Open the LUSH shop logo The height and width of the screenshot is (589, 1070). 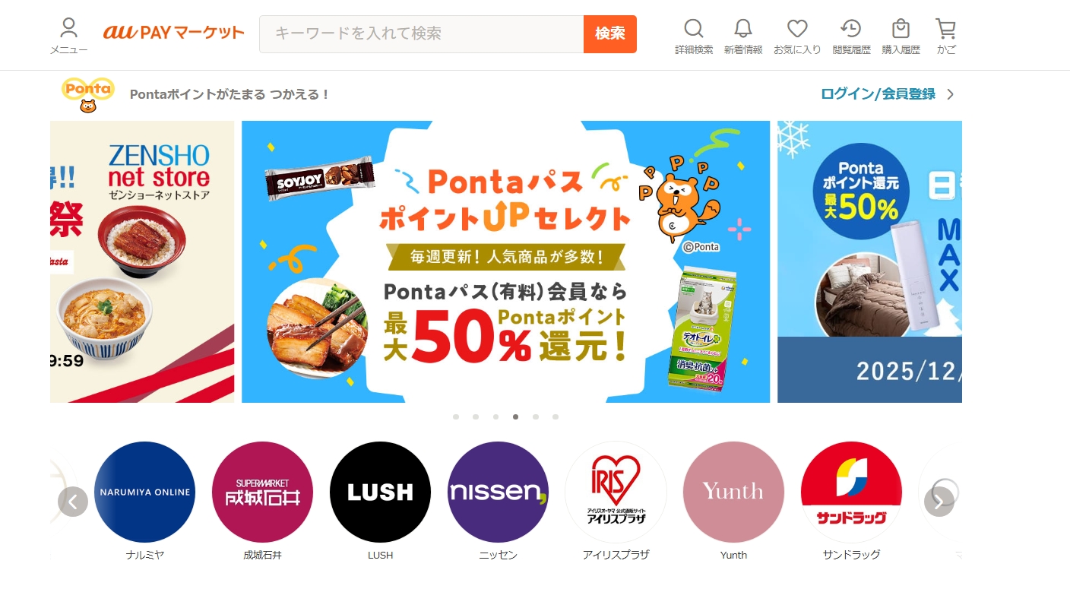(x=380, y=492)
